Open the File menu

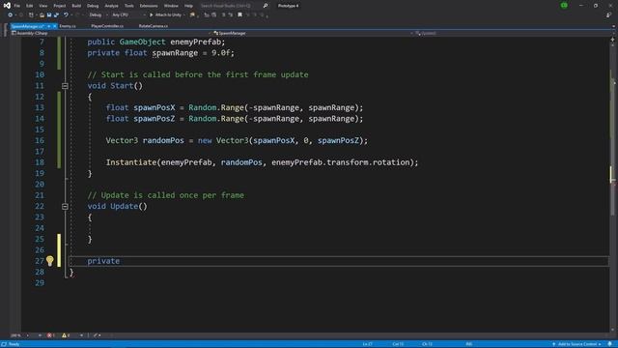(x=17, y=6)
